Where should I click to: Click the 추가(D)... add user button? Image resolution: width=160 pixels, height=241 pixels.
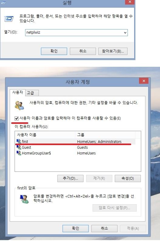coord(70,178)
